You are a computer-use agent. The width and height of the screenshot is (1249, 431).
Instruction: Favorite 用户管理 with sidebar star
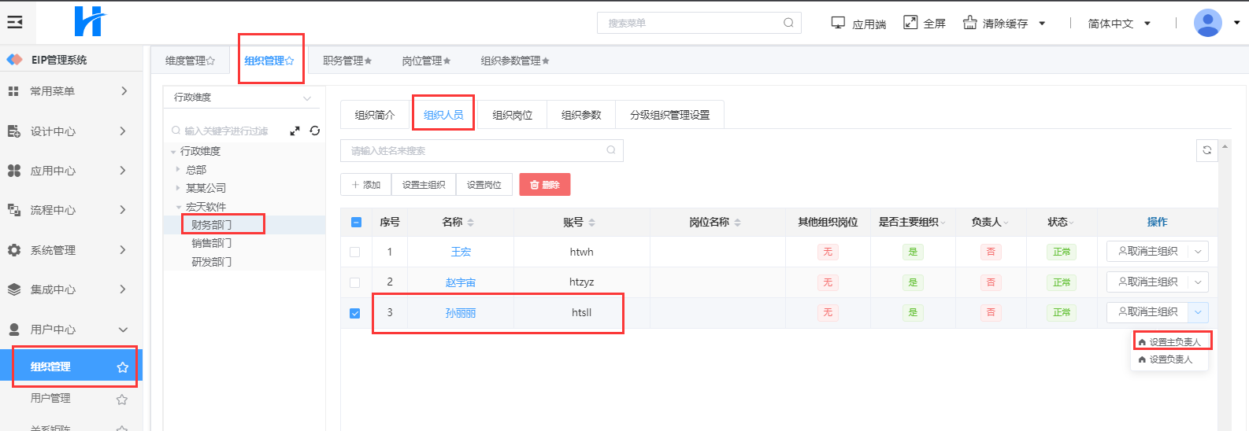click(122, 400)
